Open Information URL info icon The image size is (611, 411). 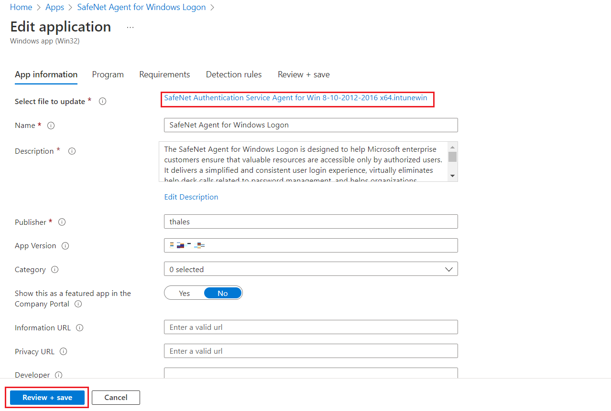coord(80,328)
